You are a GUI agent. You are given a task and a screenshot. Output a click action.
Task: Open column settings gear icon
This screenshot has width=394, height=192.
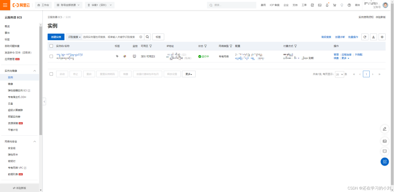pos(382,37)
